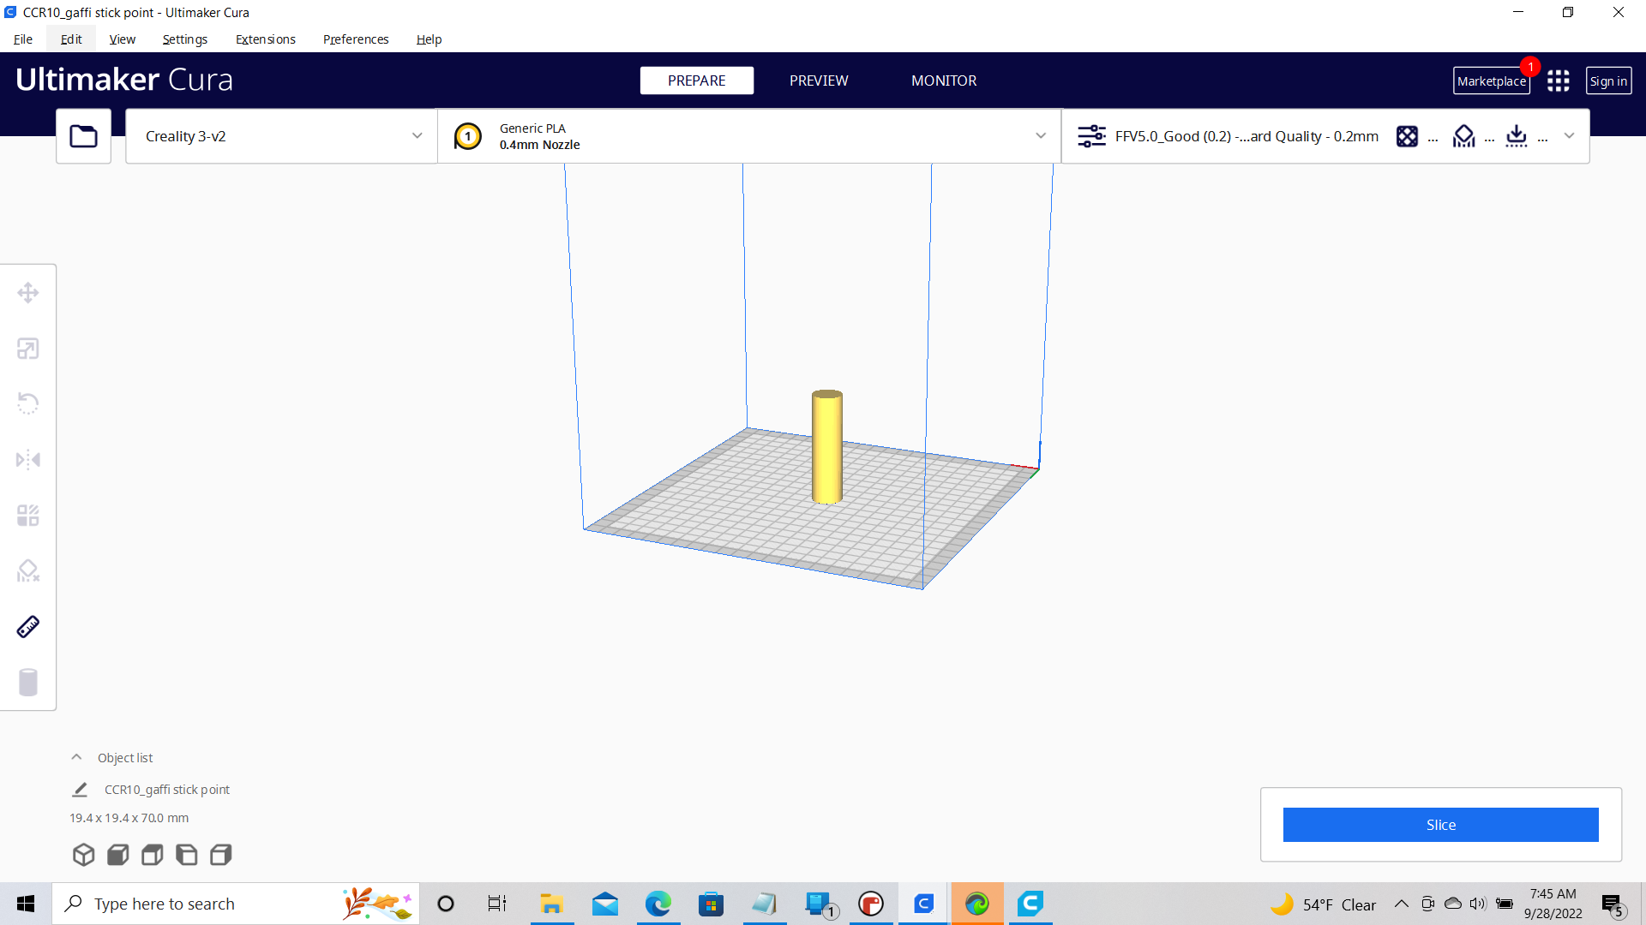The width and height of the screenshot is (1646, 925).
Task: Open the File menu
Action: click(x=23, y=39)
